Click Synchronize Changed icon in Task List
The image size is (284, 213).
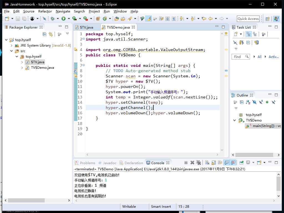point(256,42)
